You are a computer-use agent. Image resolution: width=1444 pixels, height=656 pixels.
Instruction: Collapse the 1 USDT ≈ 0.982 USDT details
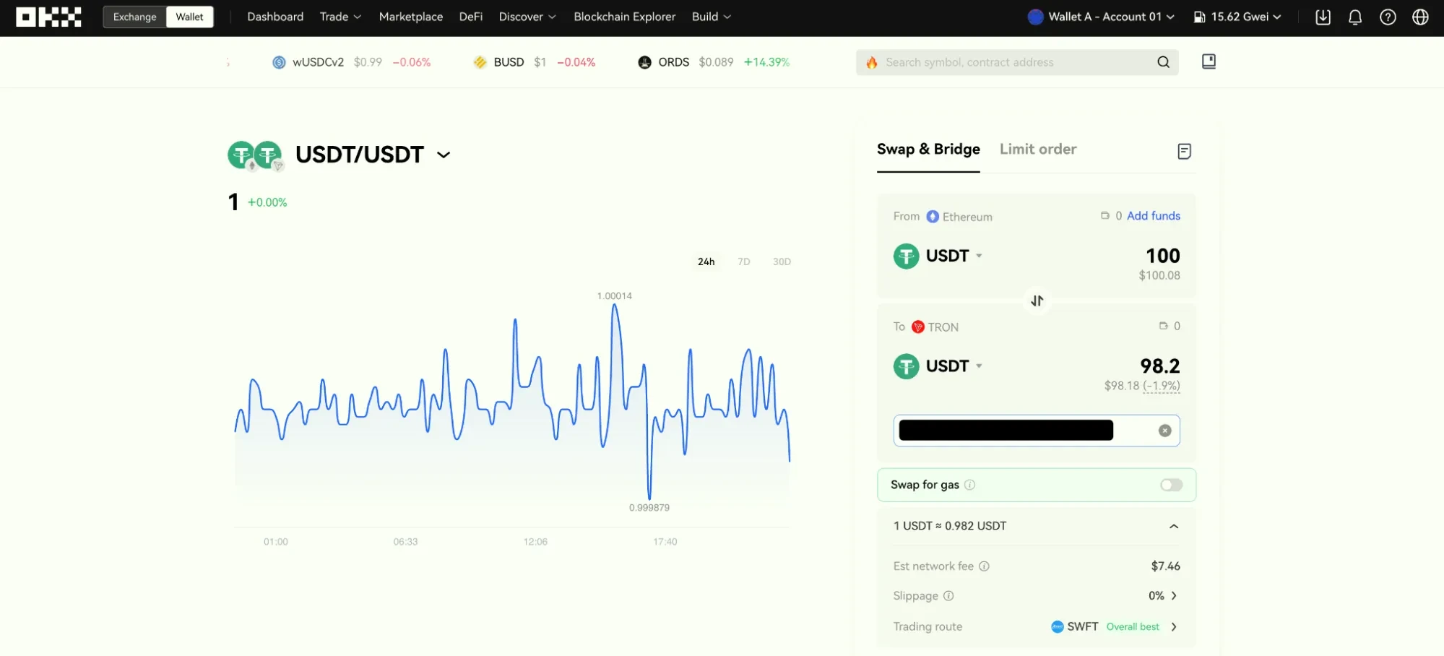1174,526
